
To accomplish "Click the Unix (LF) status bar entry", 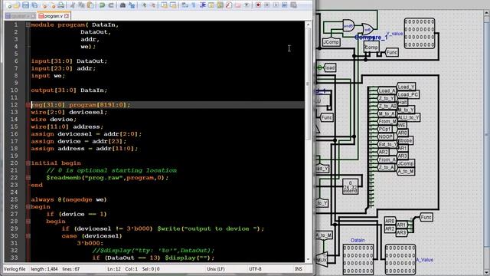I will 216,269.
